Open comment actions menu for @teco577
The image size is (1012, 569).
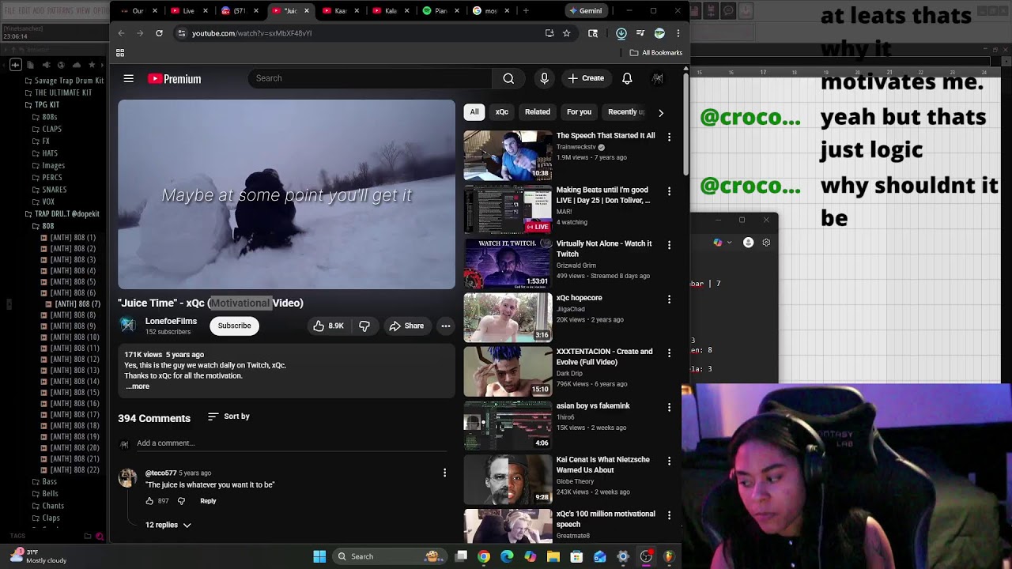pos(444,473)
